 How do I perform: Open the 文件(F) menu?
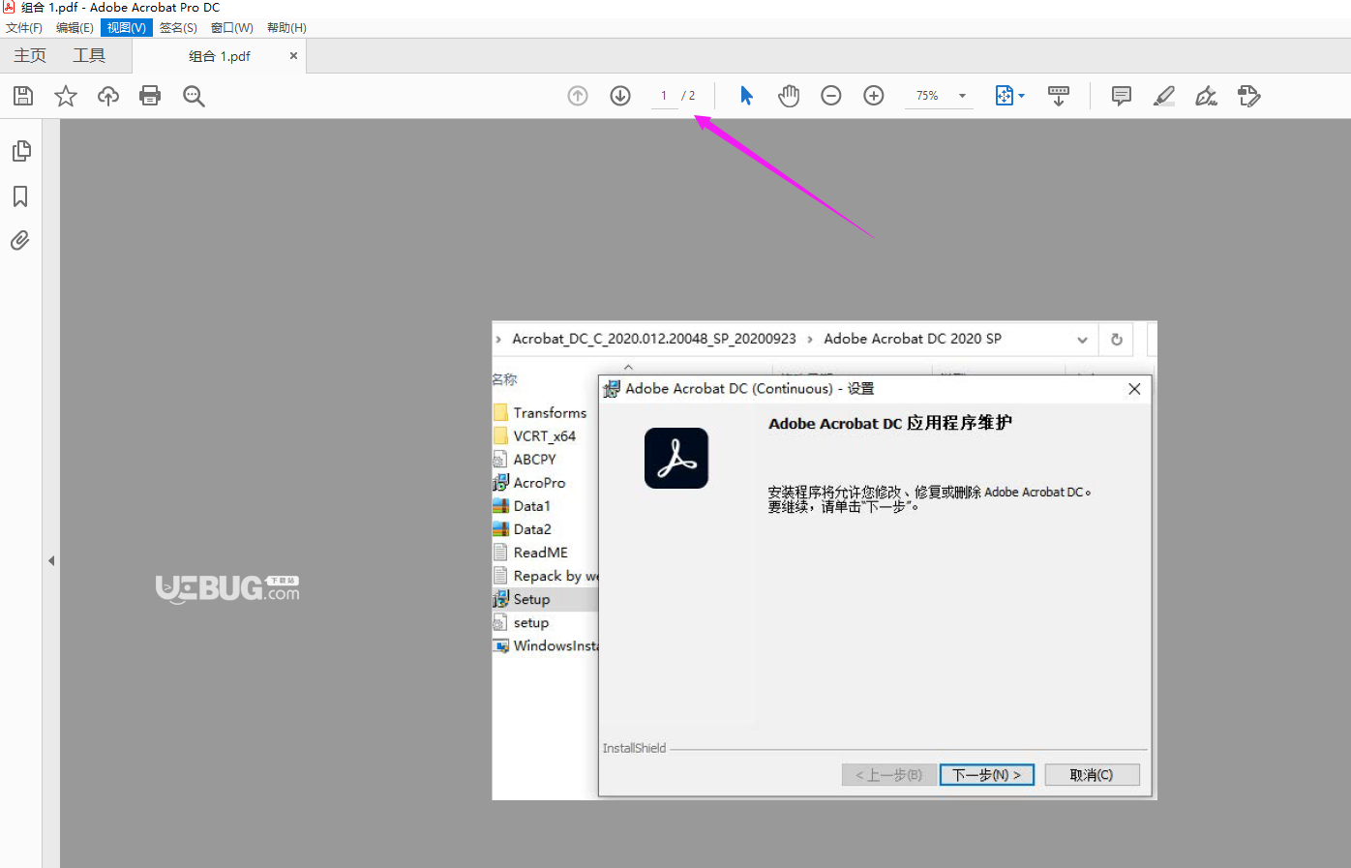point(24,28)
